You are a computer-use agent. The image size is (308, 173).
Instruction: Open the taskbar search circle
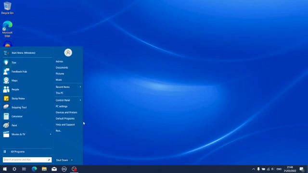click(x=14, y=169)
